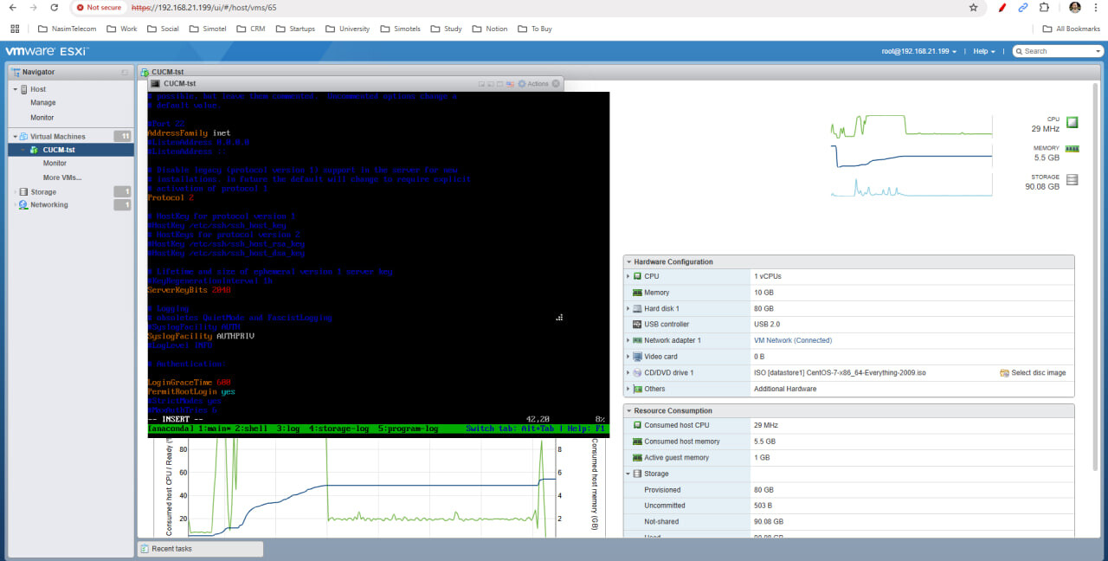Image resolution: width=1108 pixels, height=561 pixels.
Task: Click the CPU chip icon beside 29 MHz
Action: (x=1073, y=123)
